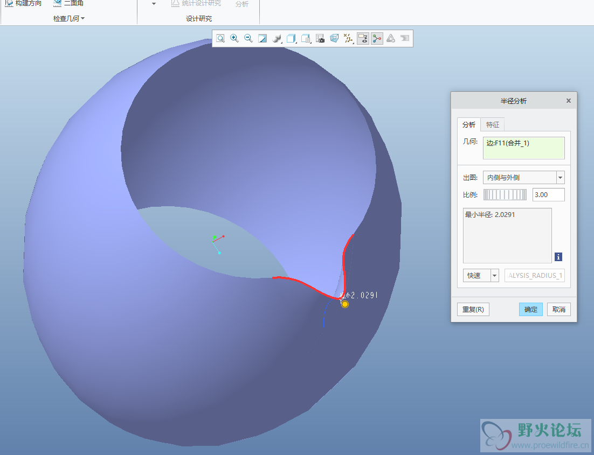Click the 比例 value field 3.00
The image size is (594, 455).
coord(549,195)
